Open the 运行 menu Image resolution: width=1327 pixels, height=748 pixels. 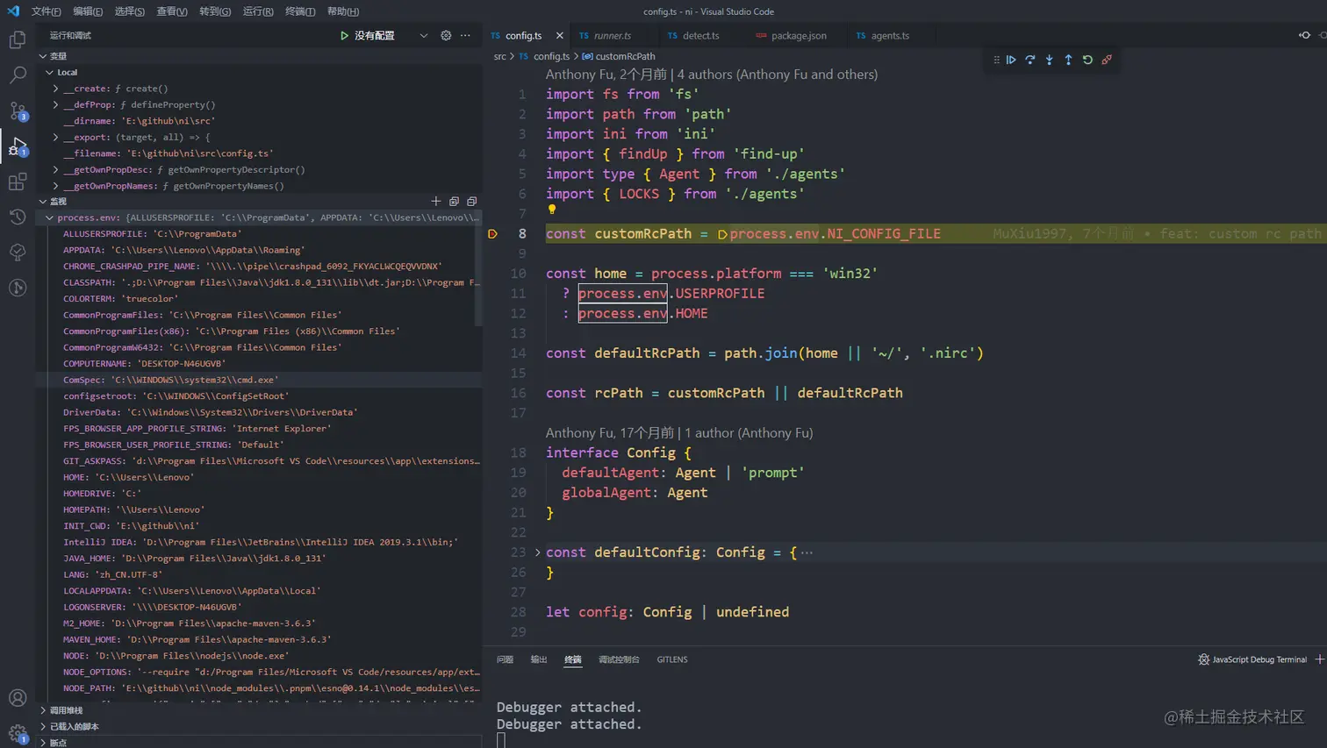click(x=258, y=11)
